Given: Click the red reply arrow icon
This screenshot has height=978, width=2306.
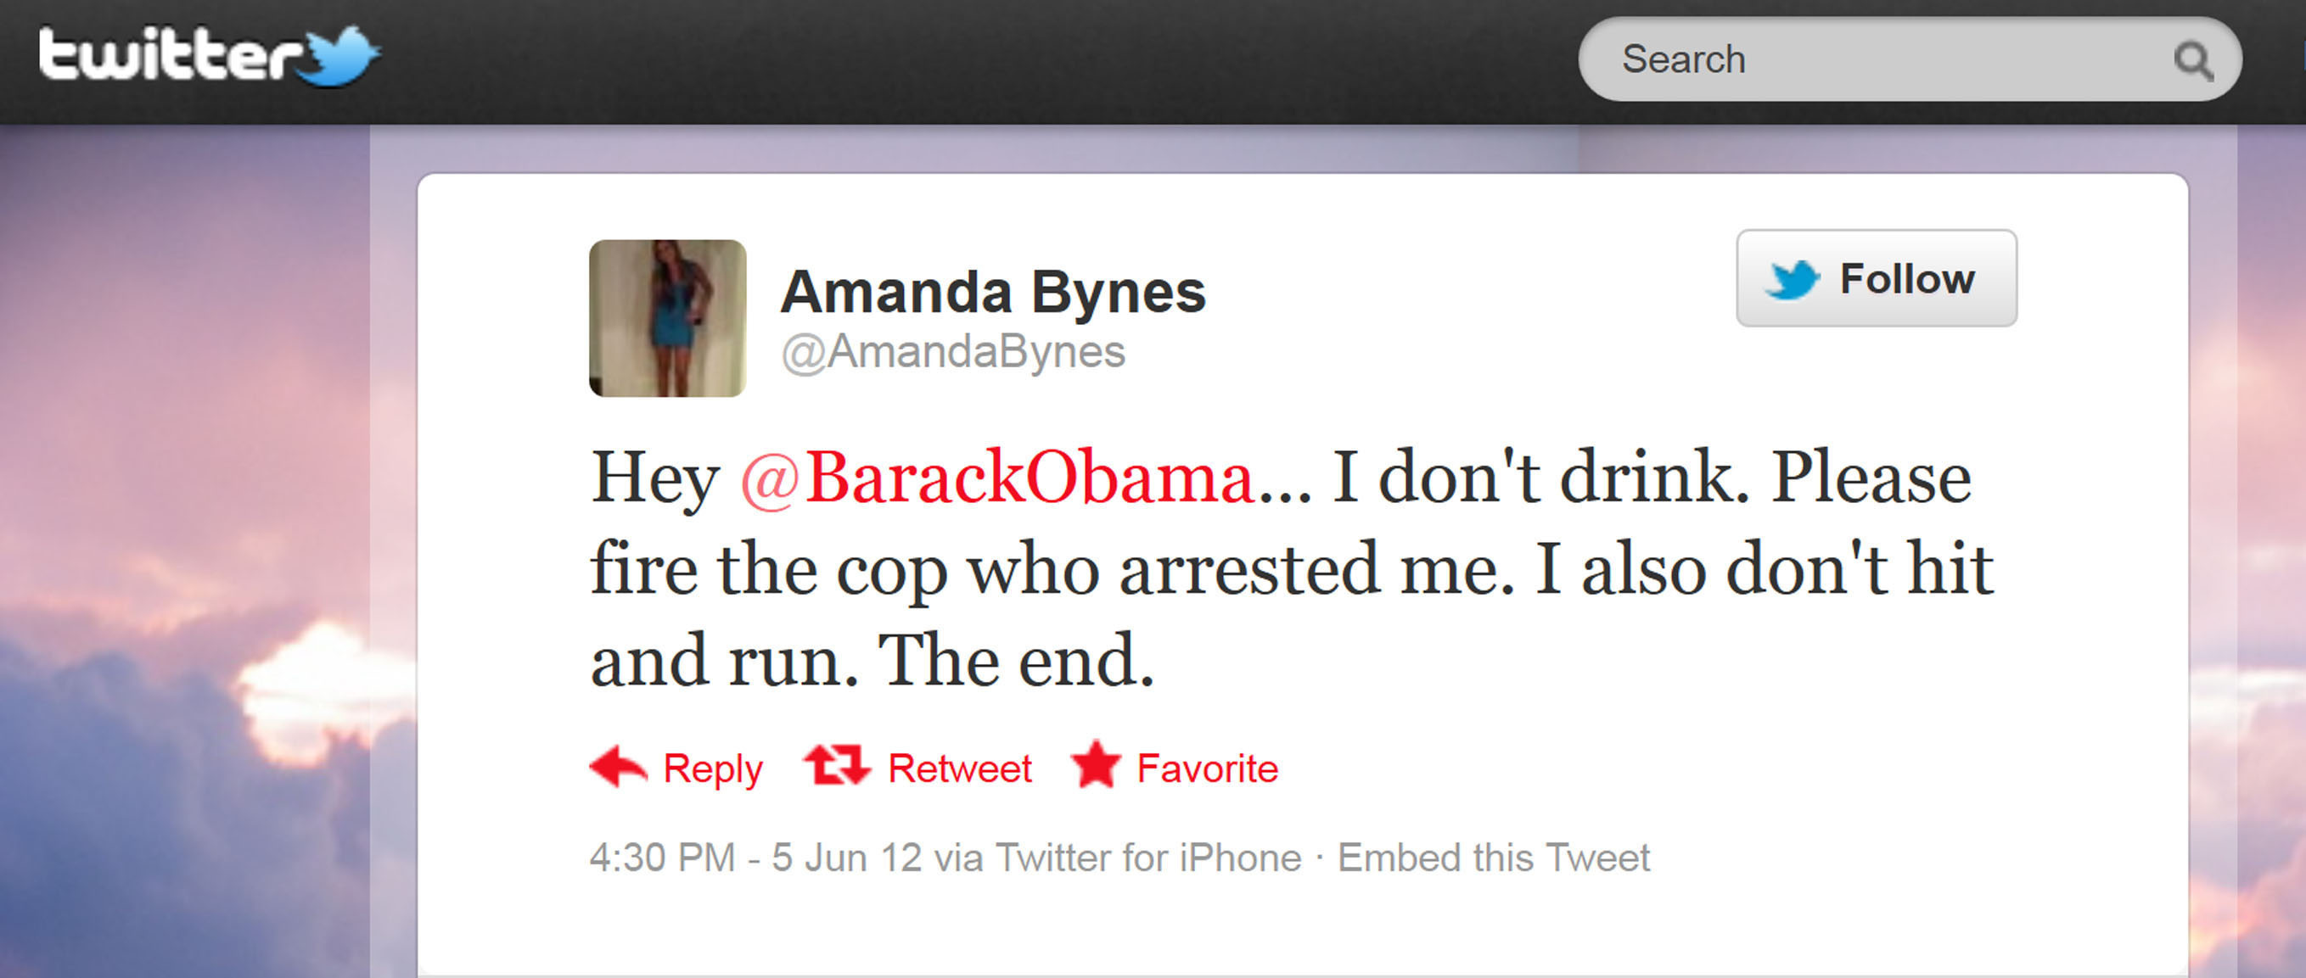Looking at the screenshot, I should 618,767.
